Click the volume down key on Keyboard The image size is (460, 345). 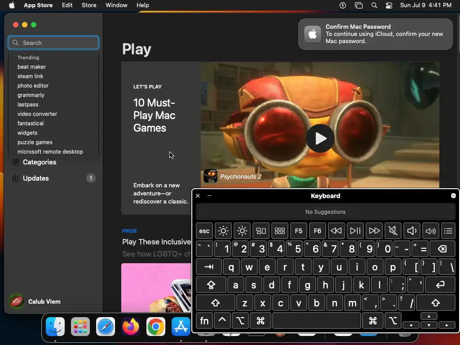click(411, 231)
